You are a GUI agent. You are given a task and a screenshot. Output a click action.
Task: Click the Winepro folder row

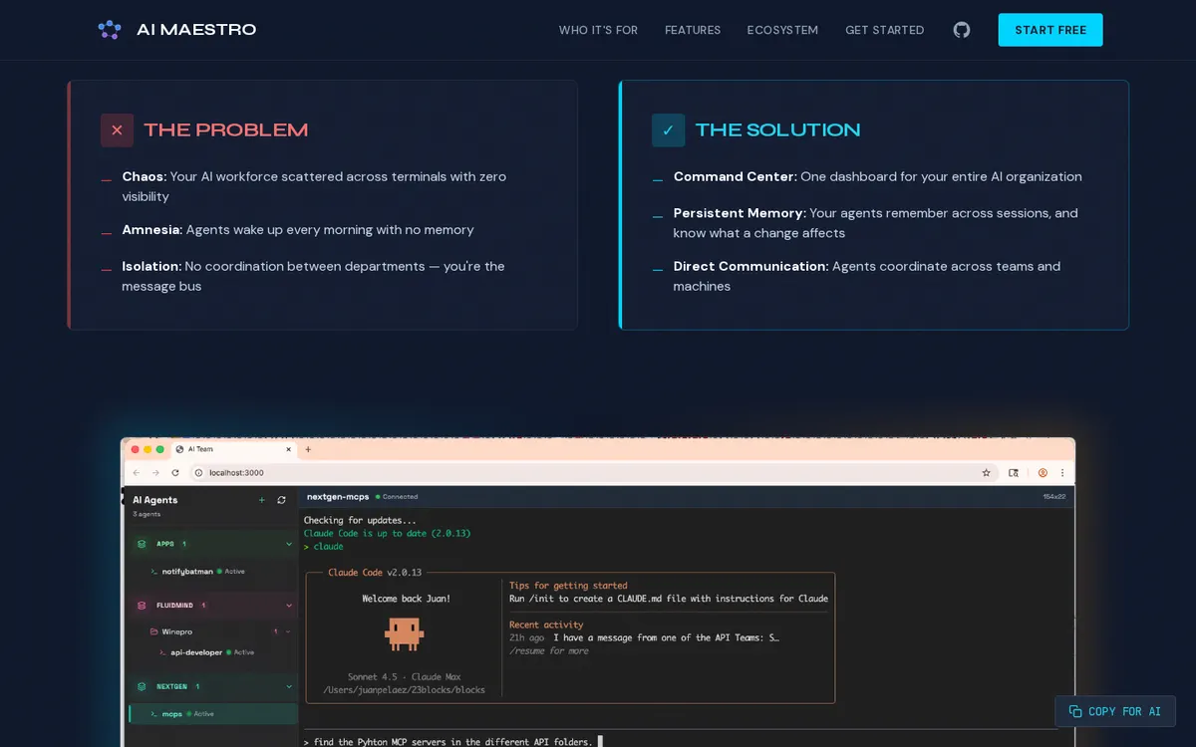[x=213, y=631]
